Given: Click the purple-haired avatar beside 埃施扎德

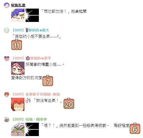Looking at the screenshot, I should tap(7, 5).
